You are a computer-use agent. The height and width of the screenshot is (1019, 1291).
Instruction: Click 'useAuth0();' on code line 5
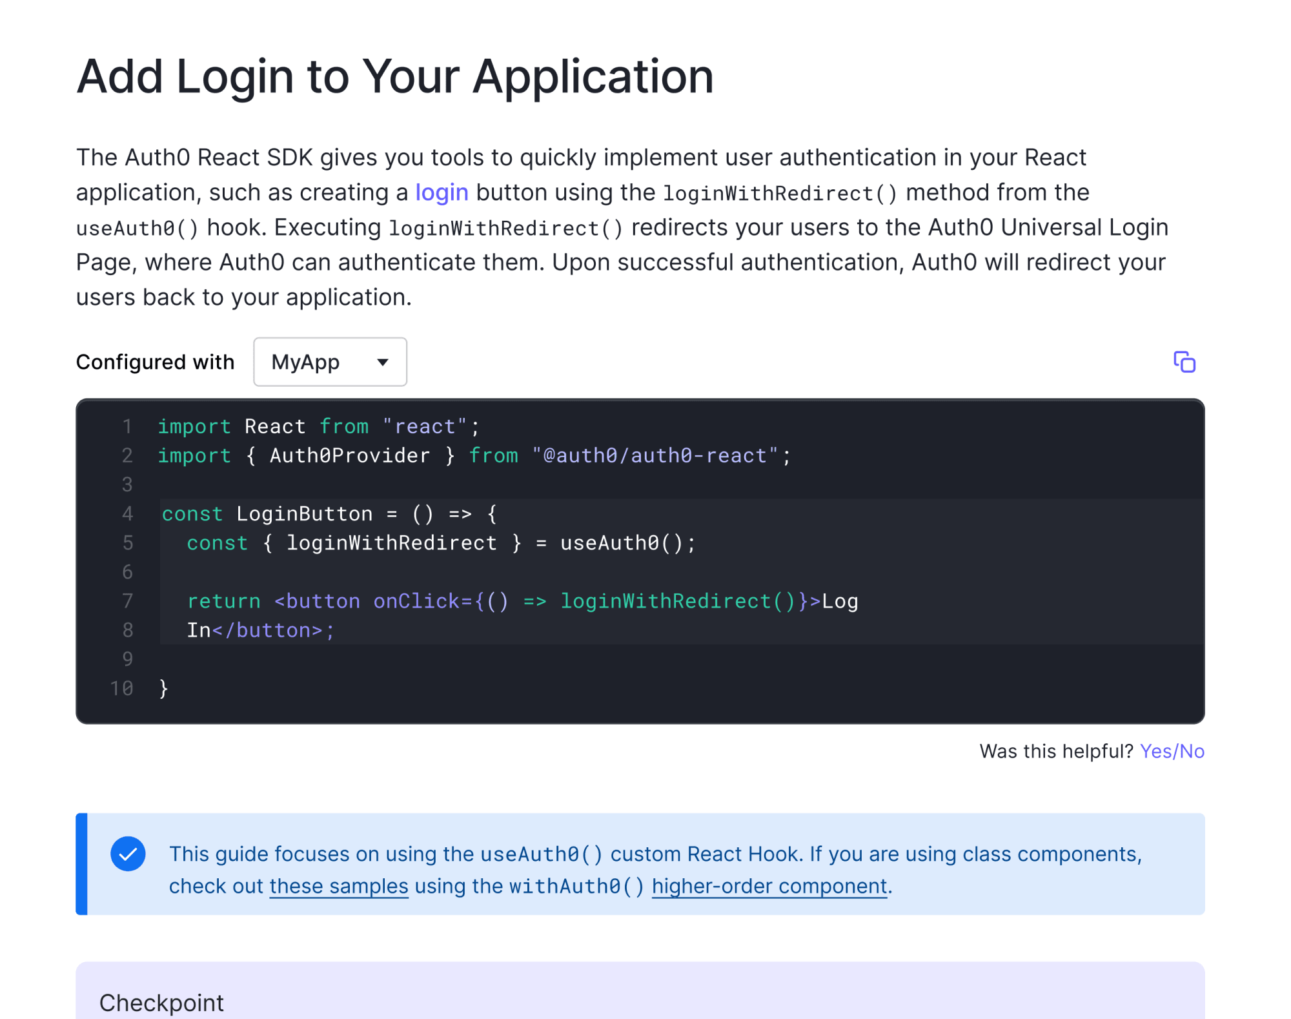(628, 542)
